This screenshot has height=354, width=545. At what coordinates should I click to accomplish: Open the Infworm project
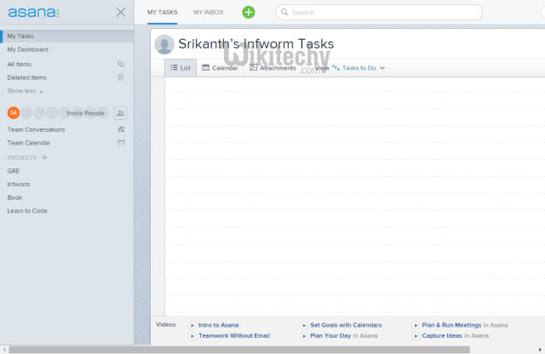(19, 184)
